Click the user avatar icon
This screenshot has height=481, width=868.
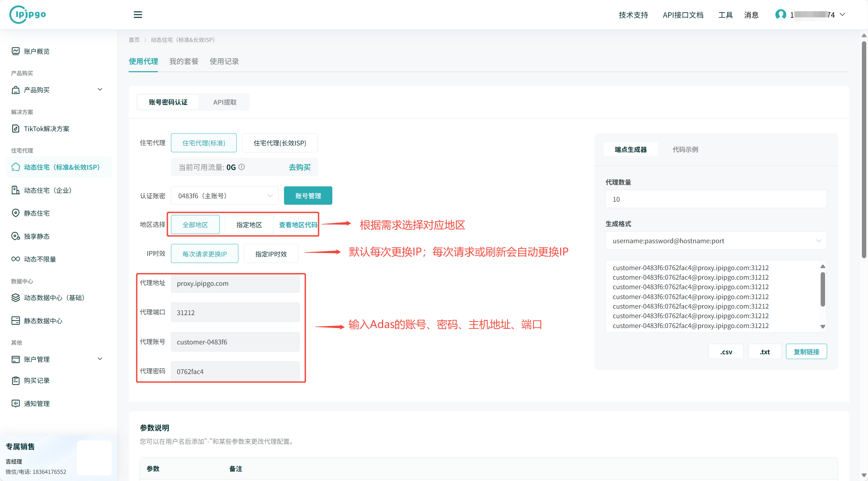pyautogui.click(x=780, y=15)
